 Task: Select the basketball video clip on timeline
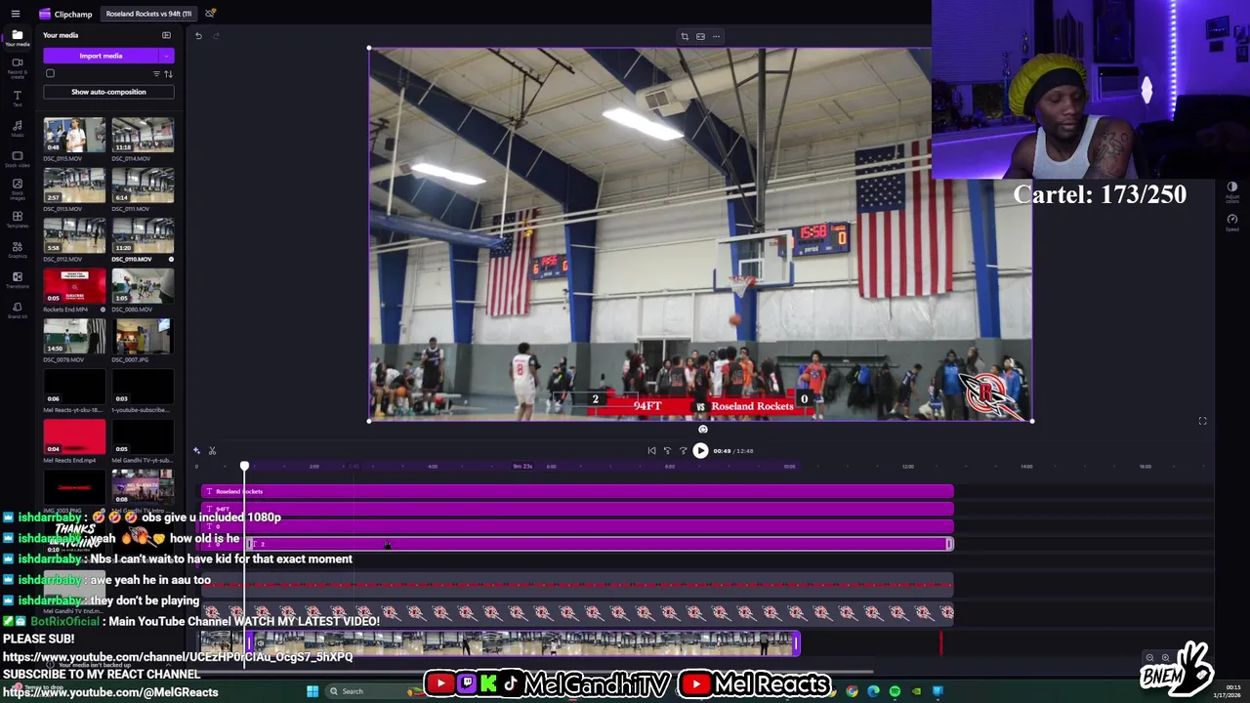523,642
